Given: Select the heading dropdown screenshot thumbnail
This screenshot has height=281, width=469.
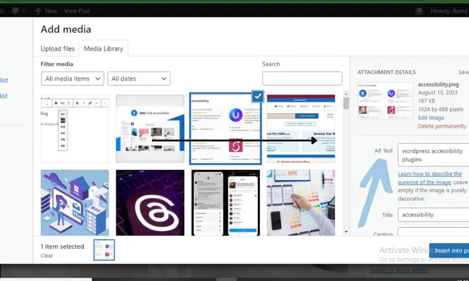Looking at the screenshot, I should (x=75, y=129).
